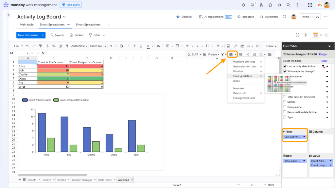The image size is (335, 188).
Task: Uncheck Who made the change? field
Action: [285, 71]
